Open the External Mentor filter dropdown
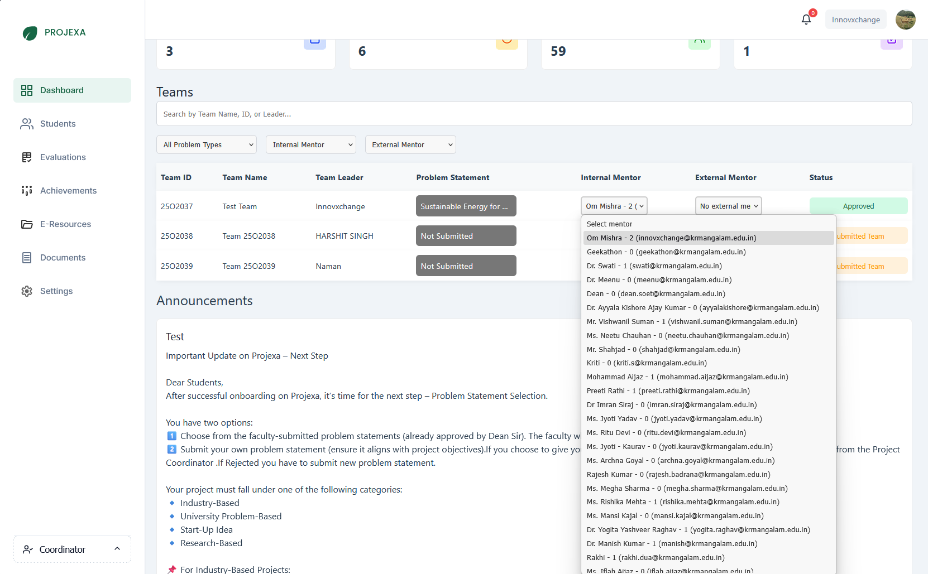The width and height of the screenshot is (928, 574). pyautogui.click(x=410, y=144)
